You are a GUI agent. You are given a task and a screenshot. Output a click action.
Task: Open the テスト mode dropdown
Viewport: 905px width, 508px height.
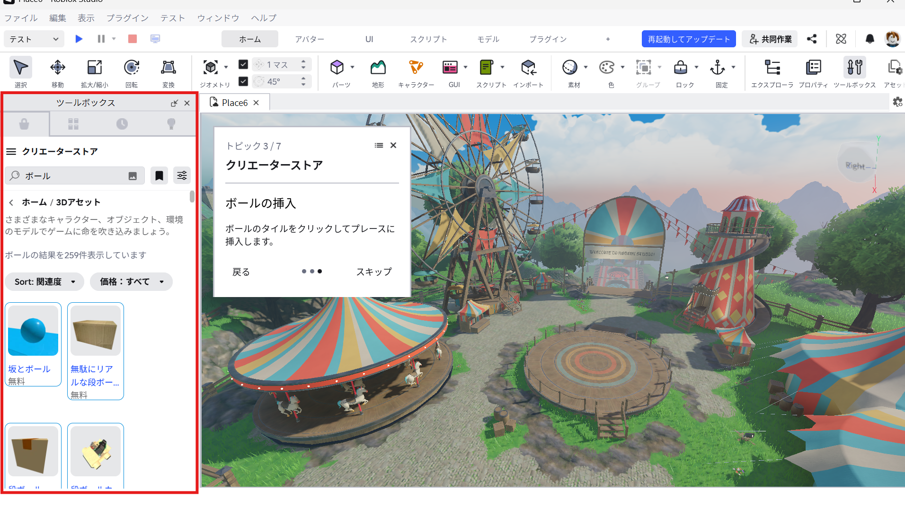click(x=34, y=39)
